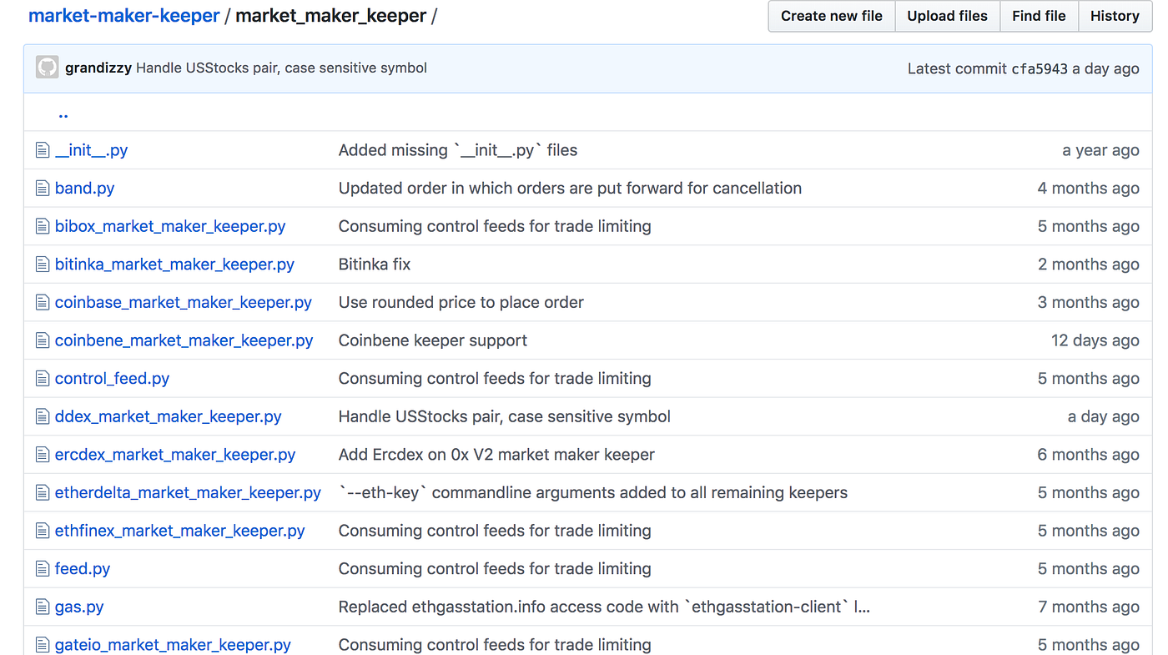The image size is (1168, 655).
Task: Open coinbene_market_maker_keeper.py file
Action: click(x=184, y=340)
